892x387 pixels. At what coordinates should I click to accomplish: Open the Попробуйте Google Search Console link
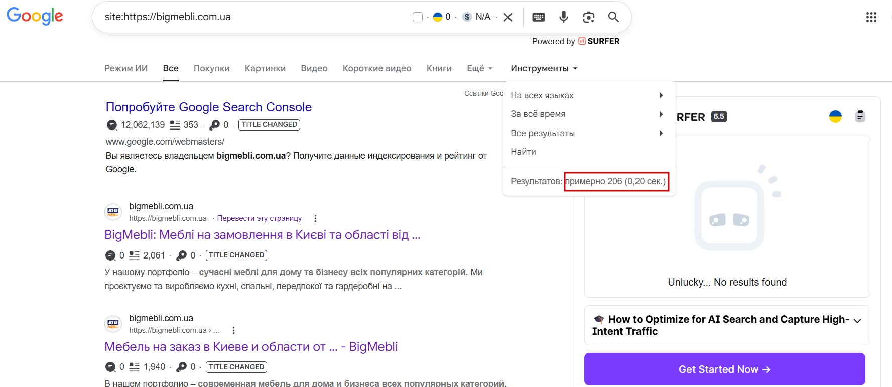(x=209, y=107)
